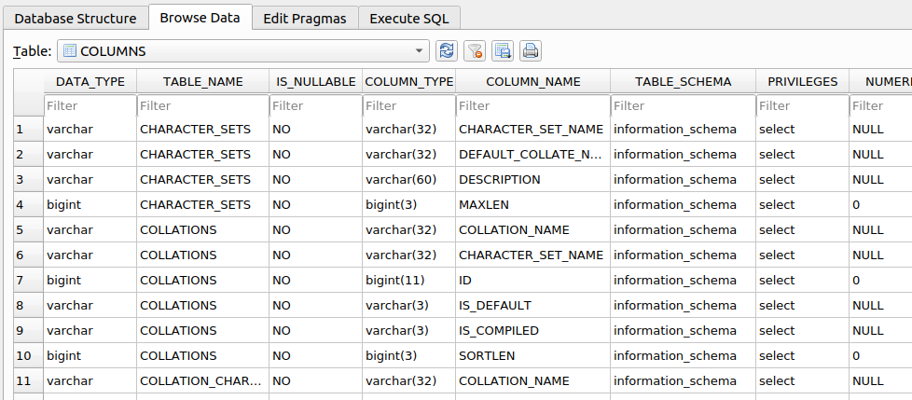This screenshot has width=912, height=400.
Task: Click the COLUMN_NAME column header
Action: pos(532,82)
